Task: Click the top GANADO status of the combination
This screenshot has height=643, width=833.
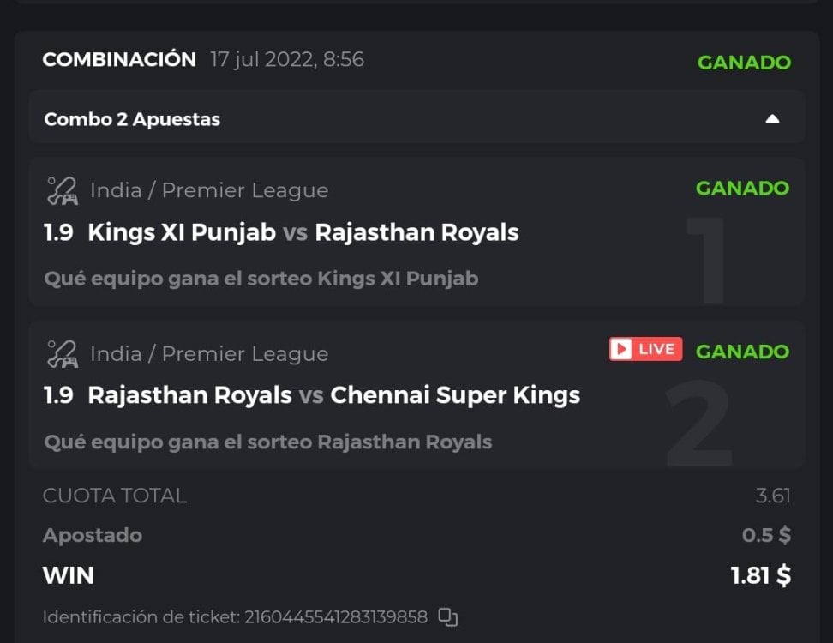Action: (x=744, y=63)
